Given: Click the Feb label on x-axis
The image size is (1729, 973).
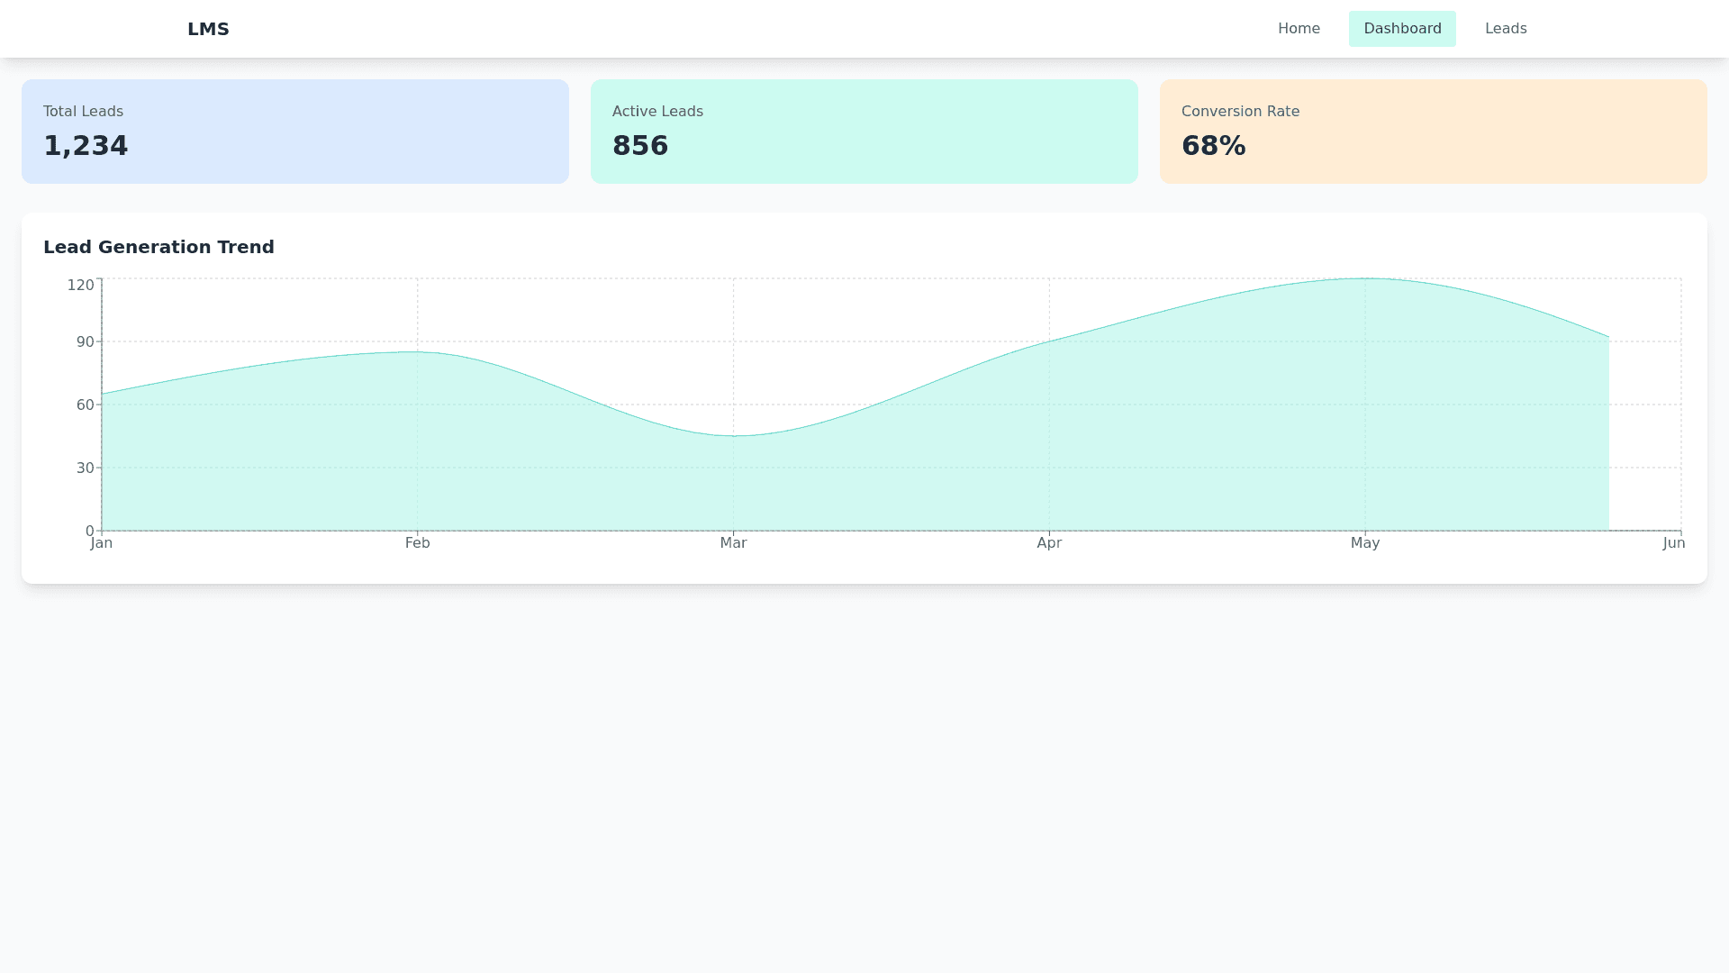Looking at the screenshot, I should click(417, 543).
